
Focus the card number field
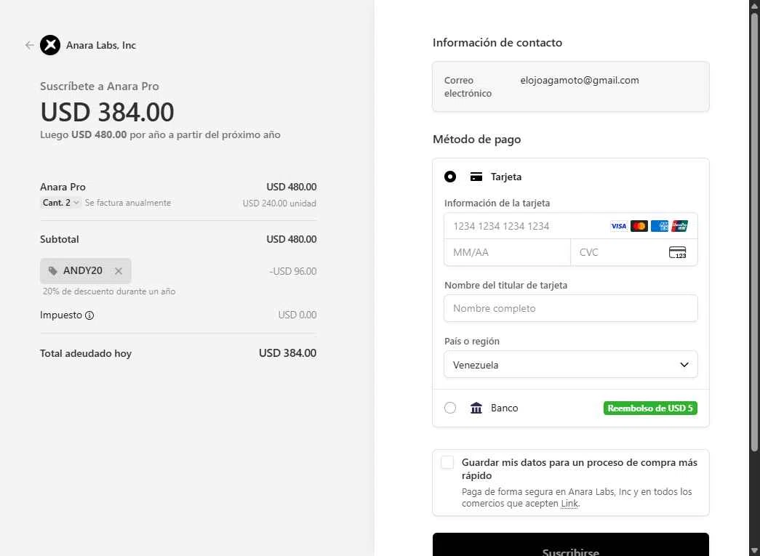(x=570, y=226)
